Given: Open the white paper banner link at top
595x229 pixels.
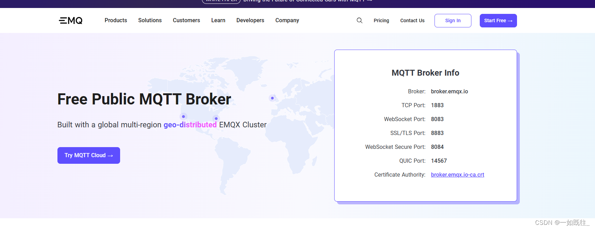Looking at the screenshot, I should pos(287,1).
